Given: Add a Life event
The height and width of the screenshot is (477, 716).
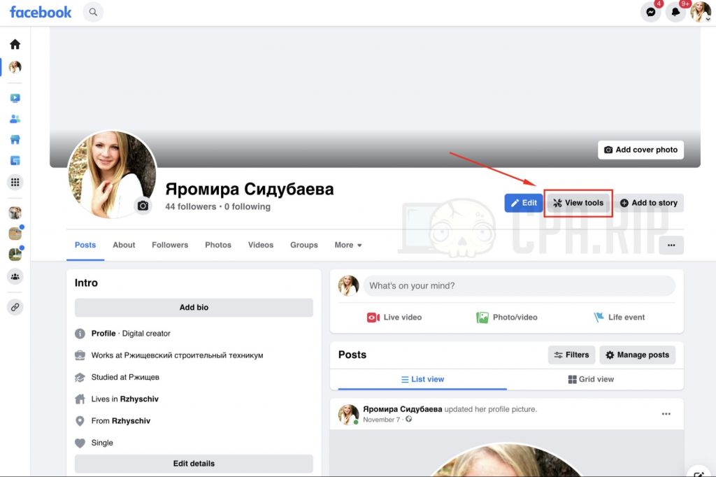Looking at the screenshot, I should 620,317.
